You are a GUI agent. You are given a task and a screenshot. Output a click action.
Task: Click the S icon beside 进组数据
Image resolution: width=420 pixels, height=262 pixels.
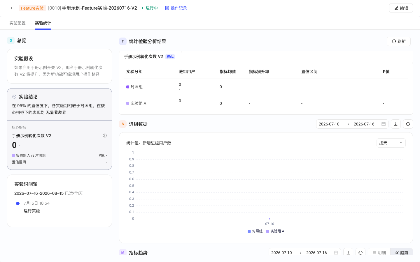[123, 124]
